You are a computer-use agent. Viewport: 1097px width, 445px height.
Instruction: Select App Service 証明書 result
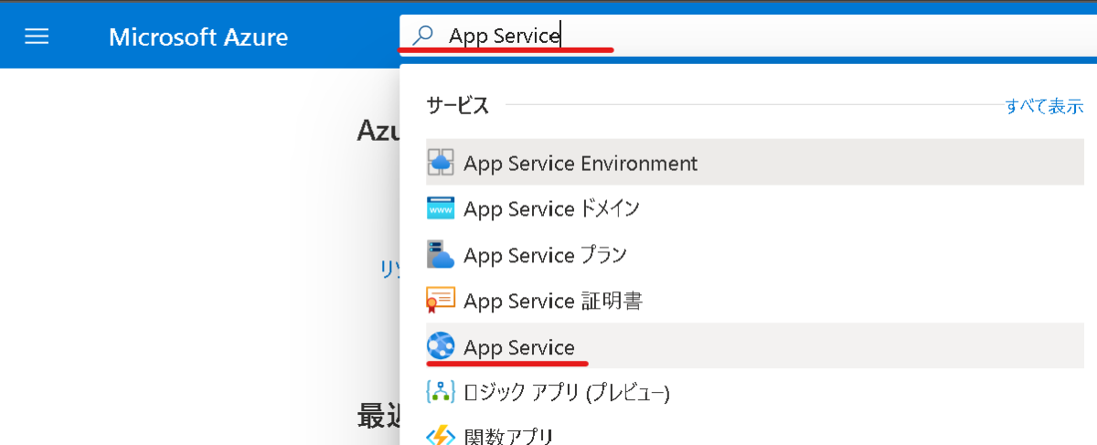click(755, 301)
